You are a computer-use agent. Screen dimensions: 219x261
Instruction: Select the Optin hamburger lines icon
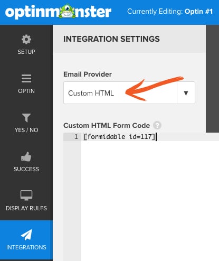tap(26, 78)
